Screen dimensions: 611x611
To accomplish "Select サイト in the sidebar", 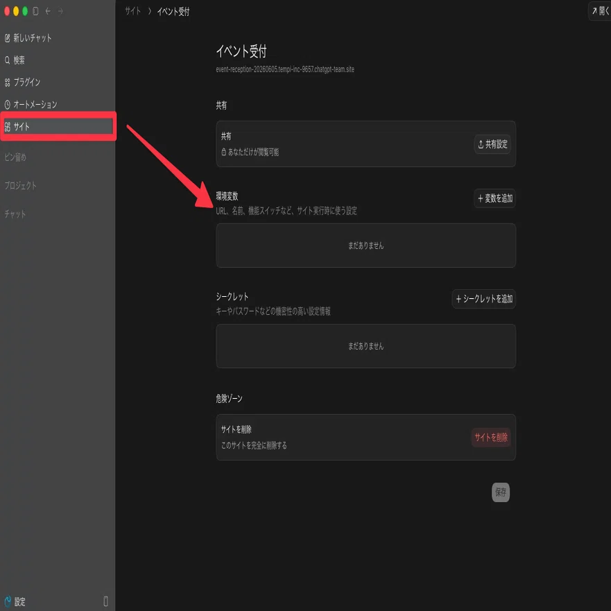I will (x=58, y=126).
